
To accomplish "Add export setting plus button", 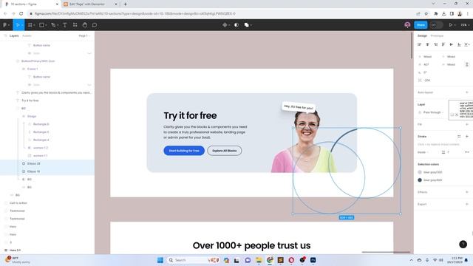I will (x=467, y=204).
